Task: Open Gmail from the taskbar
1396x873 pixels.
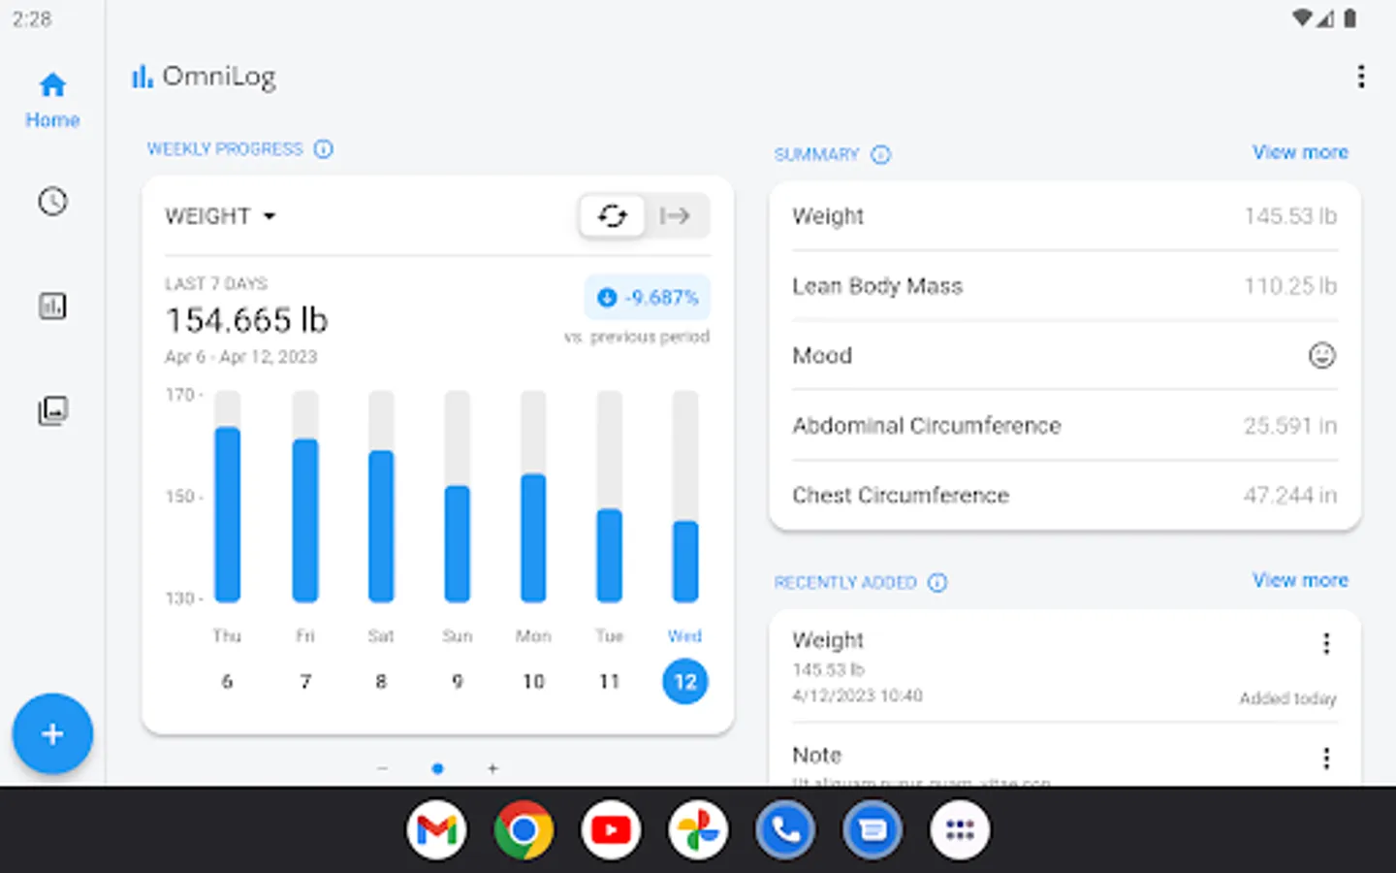Action: pyautogui.click(x=437, y=830)
